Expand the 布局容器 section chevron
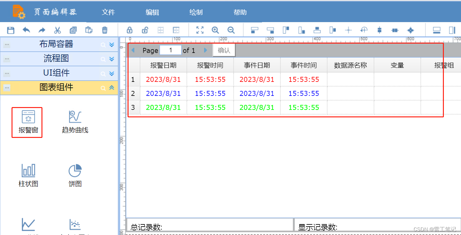Screen dimensions: 461x235 click(112, 45)
